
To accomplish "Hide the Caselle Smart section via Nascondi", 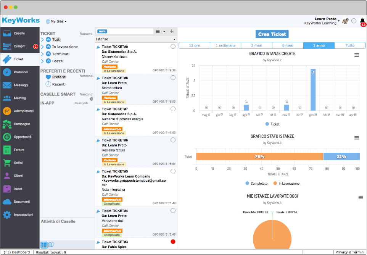I will 87,94.
